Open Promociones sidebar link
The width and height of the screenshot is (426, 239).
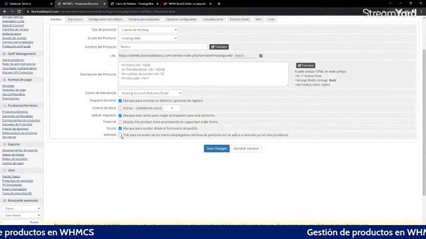[x=11, y=99]
